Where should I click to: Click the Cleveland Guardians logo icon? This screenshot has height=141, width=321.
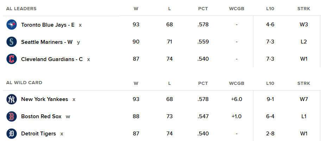pyautogui.click(x=11, y=59)
